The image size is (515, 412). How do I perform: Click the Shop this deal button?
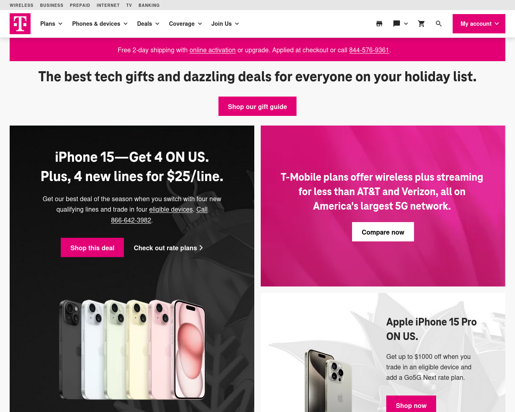92,247
